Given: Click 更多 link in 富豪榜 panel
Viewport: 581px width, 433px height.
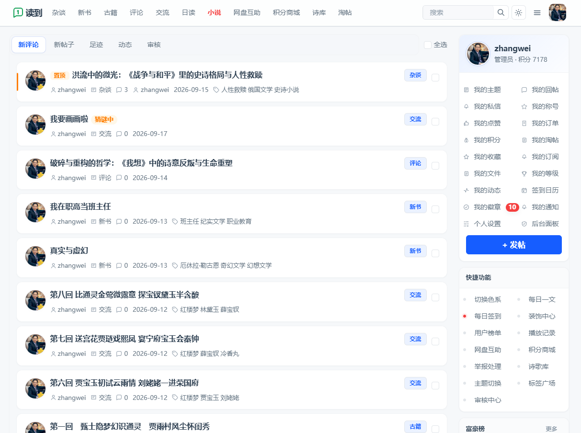Looking at the screenshot, I should [x=551, y=429].
